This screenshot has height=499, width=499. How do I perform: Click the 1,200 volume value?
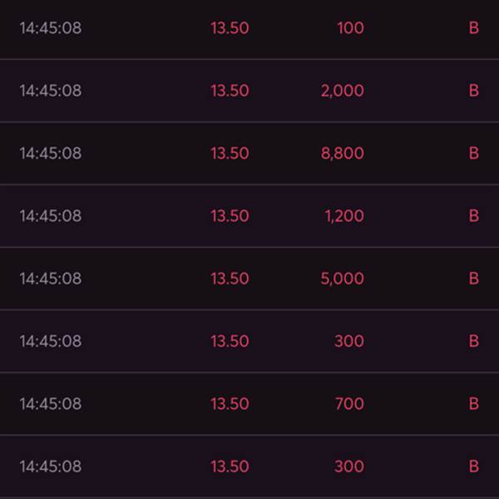coord(343,215)
